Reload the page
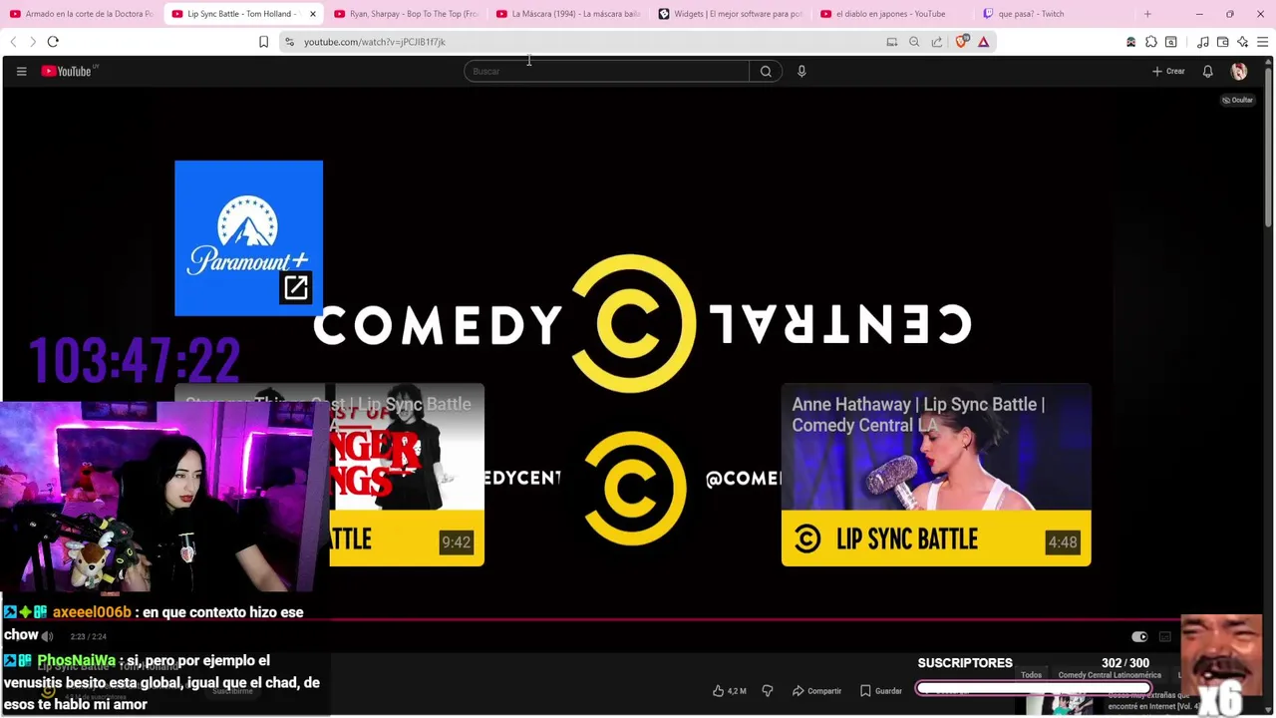The height and width of the screenshot is (718, 1276). click(53, 42)
